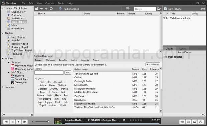This screenshot has width=207, height=126.
Task: Open the File menu
Action: [23, 3]
